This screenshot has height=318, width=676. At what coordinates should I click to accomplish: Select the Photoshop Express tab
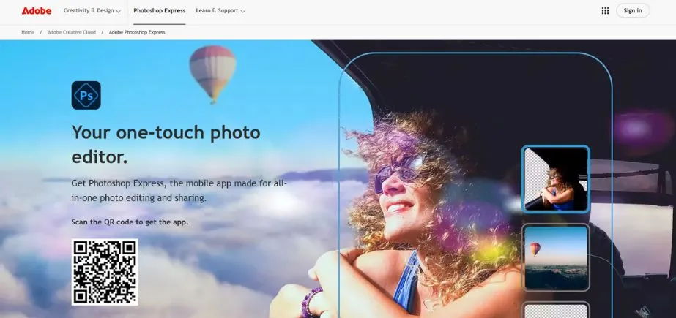(x=160, y=11)
